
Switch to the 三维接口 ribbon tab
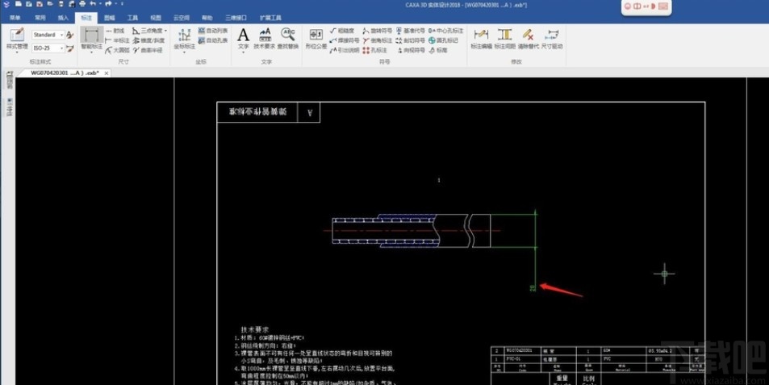pos(236,18)
